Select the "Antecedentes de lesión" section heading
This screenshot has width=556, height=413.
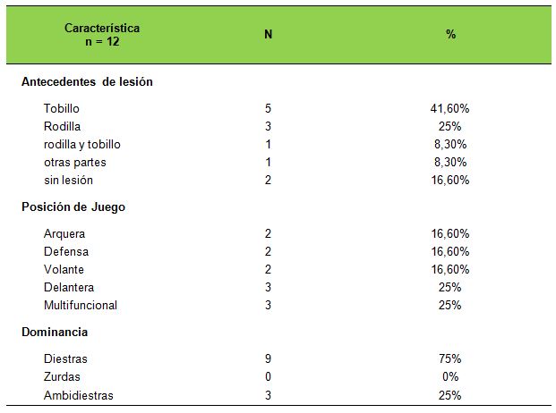coord(87,82)
